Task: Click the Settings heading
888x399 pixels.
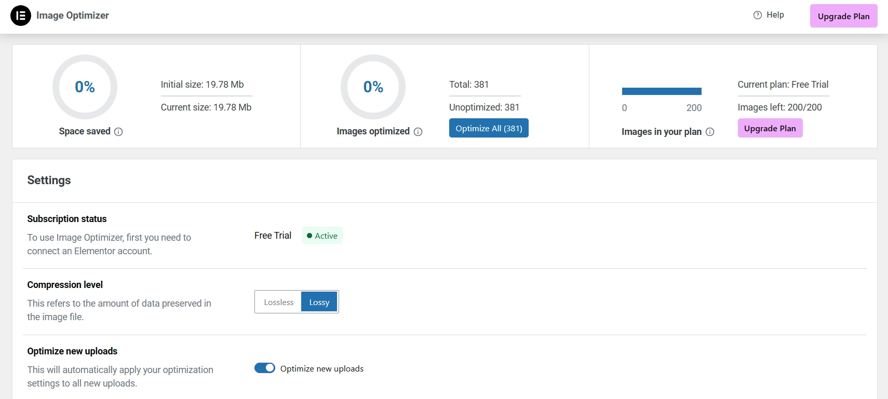Action: click(x=49, y=180)
